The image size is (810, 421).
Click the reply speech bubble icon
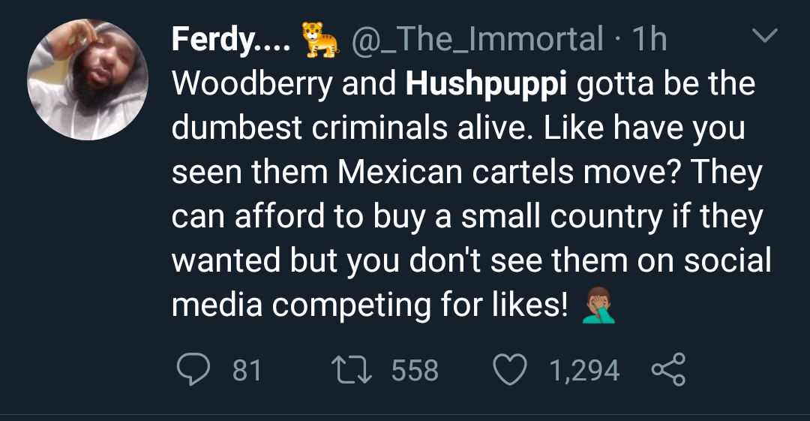tap(193, 370)
